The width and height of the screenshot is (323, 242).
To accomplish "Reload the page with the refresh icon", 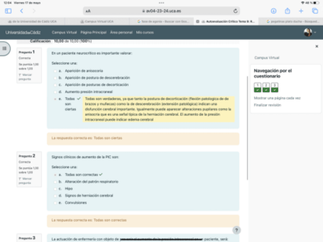I will pyautogui.click(x=235, y=11).
